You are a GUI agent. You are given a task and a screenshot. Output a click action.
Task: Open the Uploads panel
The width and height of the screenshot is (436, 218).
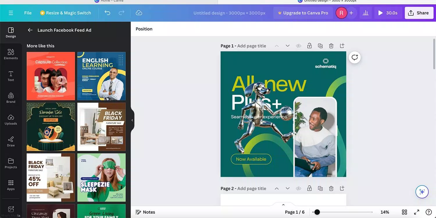tap(11, 119)
